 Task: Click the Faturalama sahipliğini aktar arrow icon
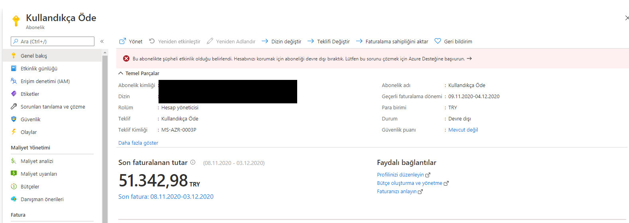point(359,41)
